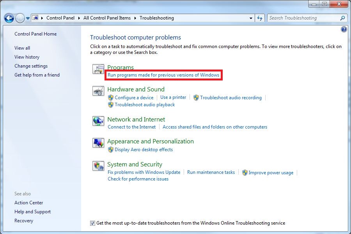Open System and Security heading
The width and height of the screenshot is (351, 234).
pyautogui.click(x=135, y=164)
